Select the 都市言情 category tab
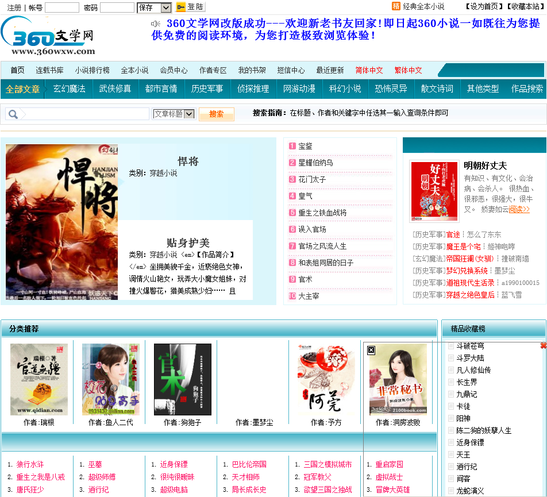 [x=161, y=89]
